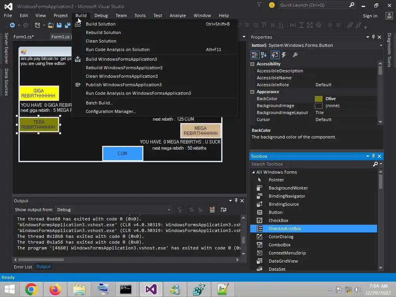Viewport: 396px width, 297px height.
Task: Click the olive TERA REBIRTHHHHHH button
Action: (39, 125)
